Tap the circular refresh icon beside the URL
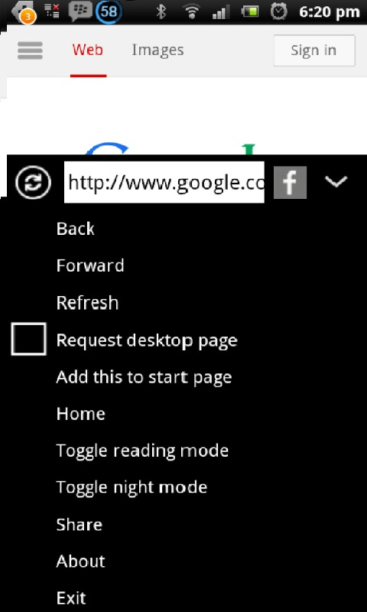This screenshot has height=612, width=367. (x=33, y=183)
